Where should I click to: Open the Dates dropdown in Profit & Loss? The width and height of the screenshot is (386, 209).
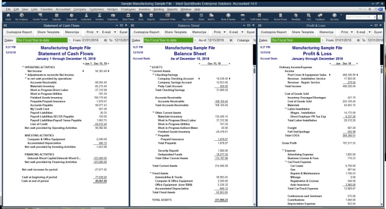coord(322,40)
